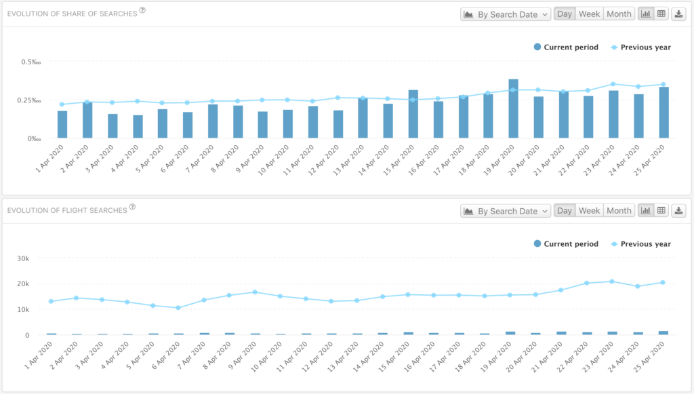This screenshot has width=694, height=394.
Task: Select Week granularity for Flight Searches
Action: point(589,211)
